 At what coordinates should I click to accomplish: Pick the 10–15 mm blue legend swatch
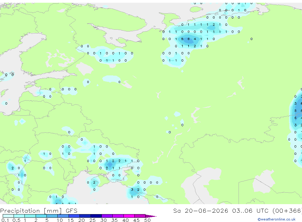(x=63, y=216)
